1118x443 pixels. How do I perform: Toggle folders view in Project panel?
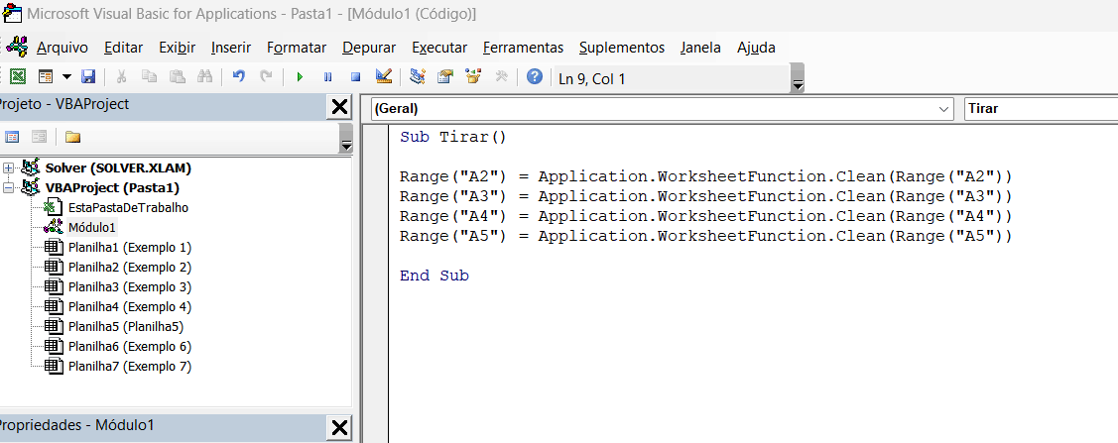[72, 137]
